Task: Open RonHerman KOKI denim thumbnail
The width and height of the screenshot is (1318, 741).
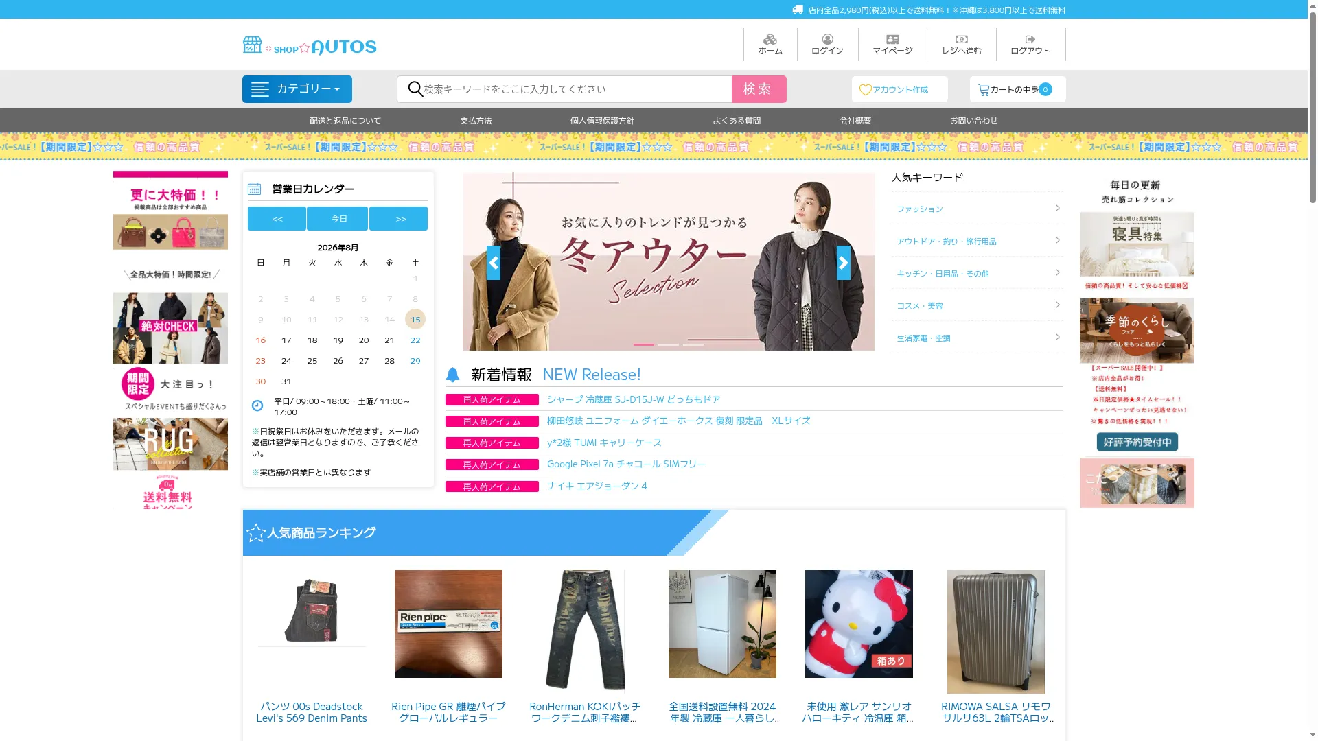Action: [585, 630]
